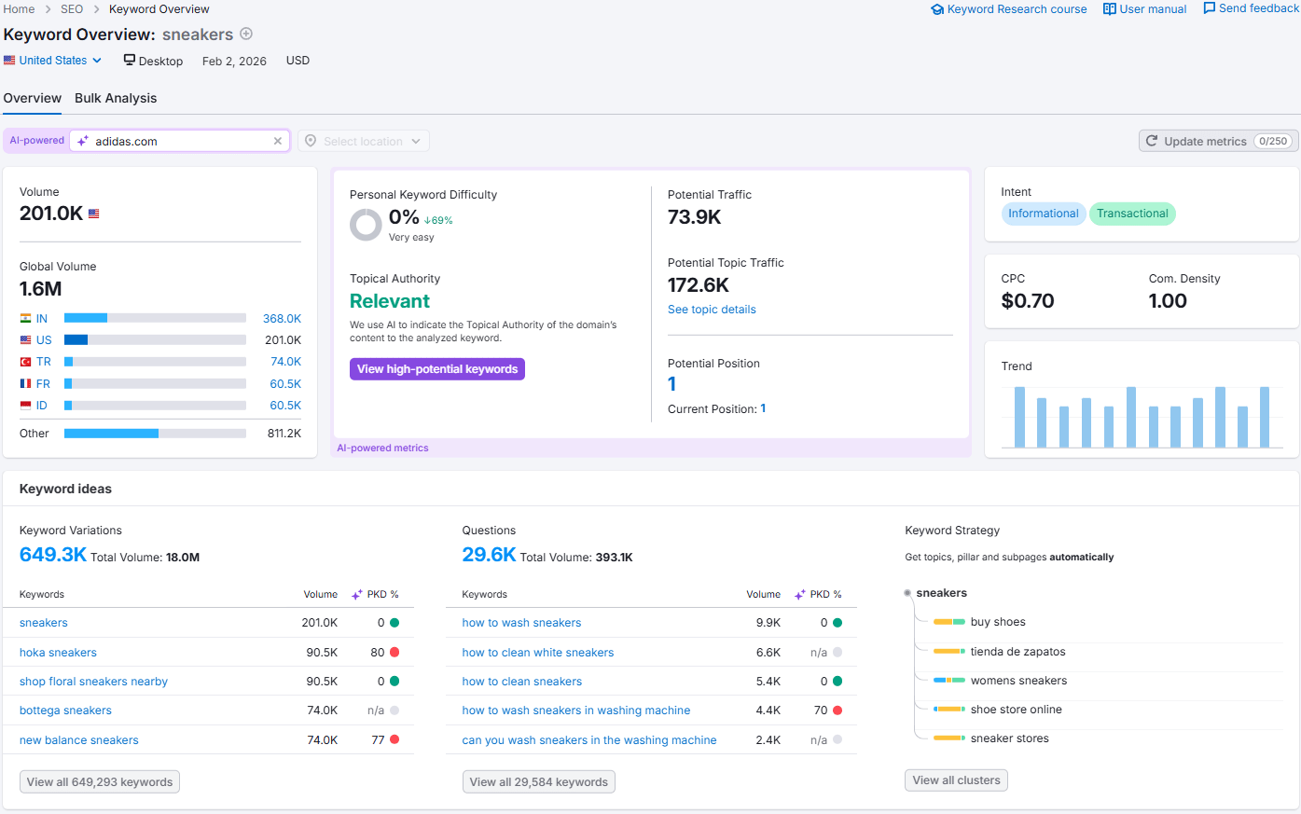Screen dimensions: 1301x814
Task: Open the hoka sneakers keyword link
Action: click(x=58, y=653)
